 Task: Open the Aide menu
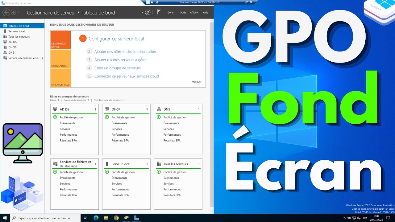(206, 13)
